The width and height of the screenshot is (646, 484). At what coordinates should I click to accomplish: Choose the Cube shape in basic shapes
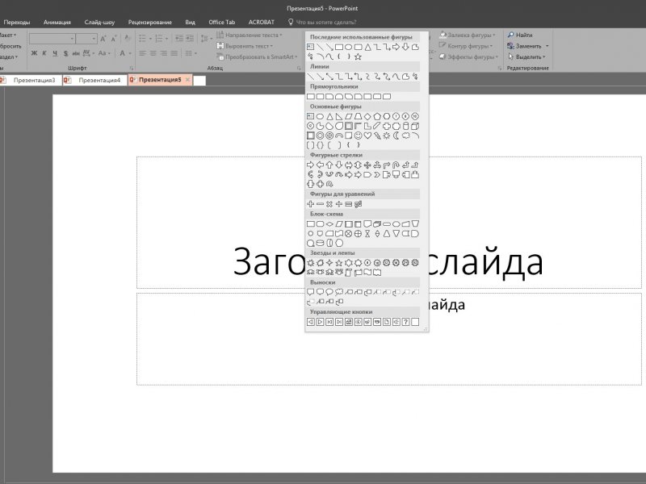415,126
